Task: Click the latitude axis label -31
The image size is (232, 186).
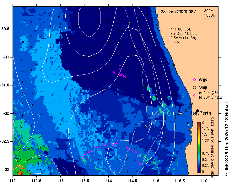Action: [x=6, y=57]
